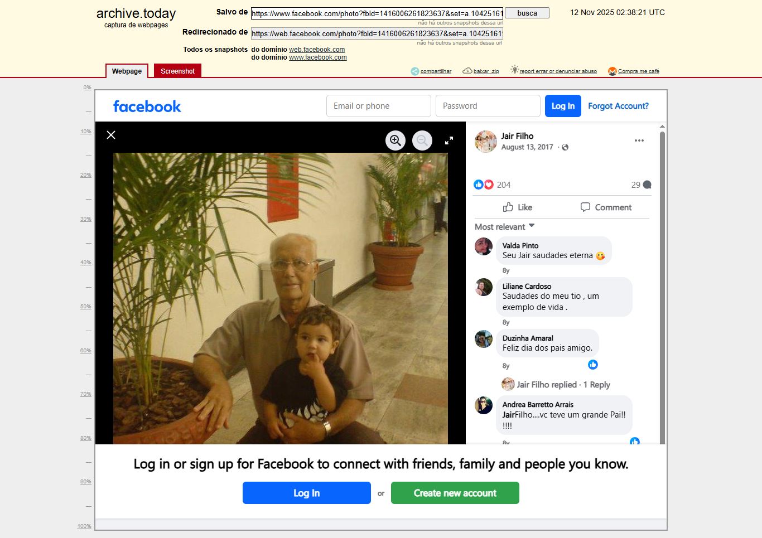762x538 pixels.
Task: Click the blue Log In button in header
Action: point(563,106)
